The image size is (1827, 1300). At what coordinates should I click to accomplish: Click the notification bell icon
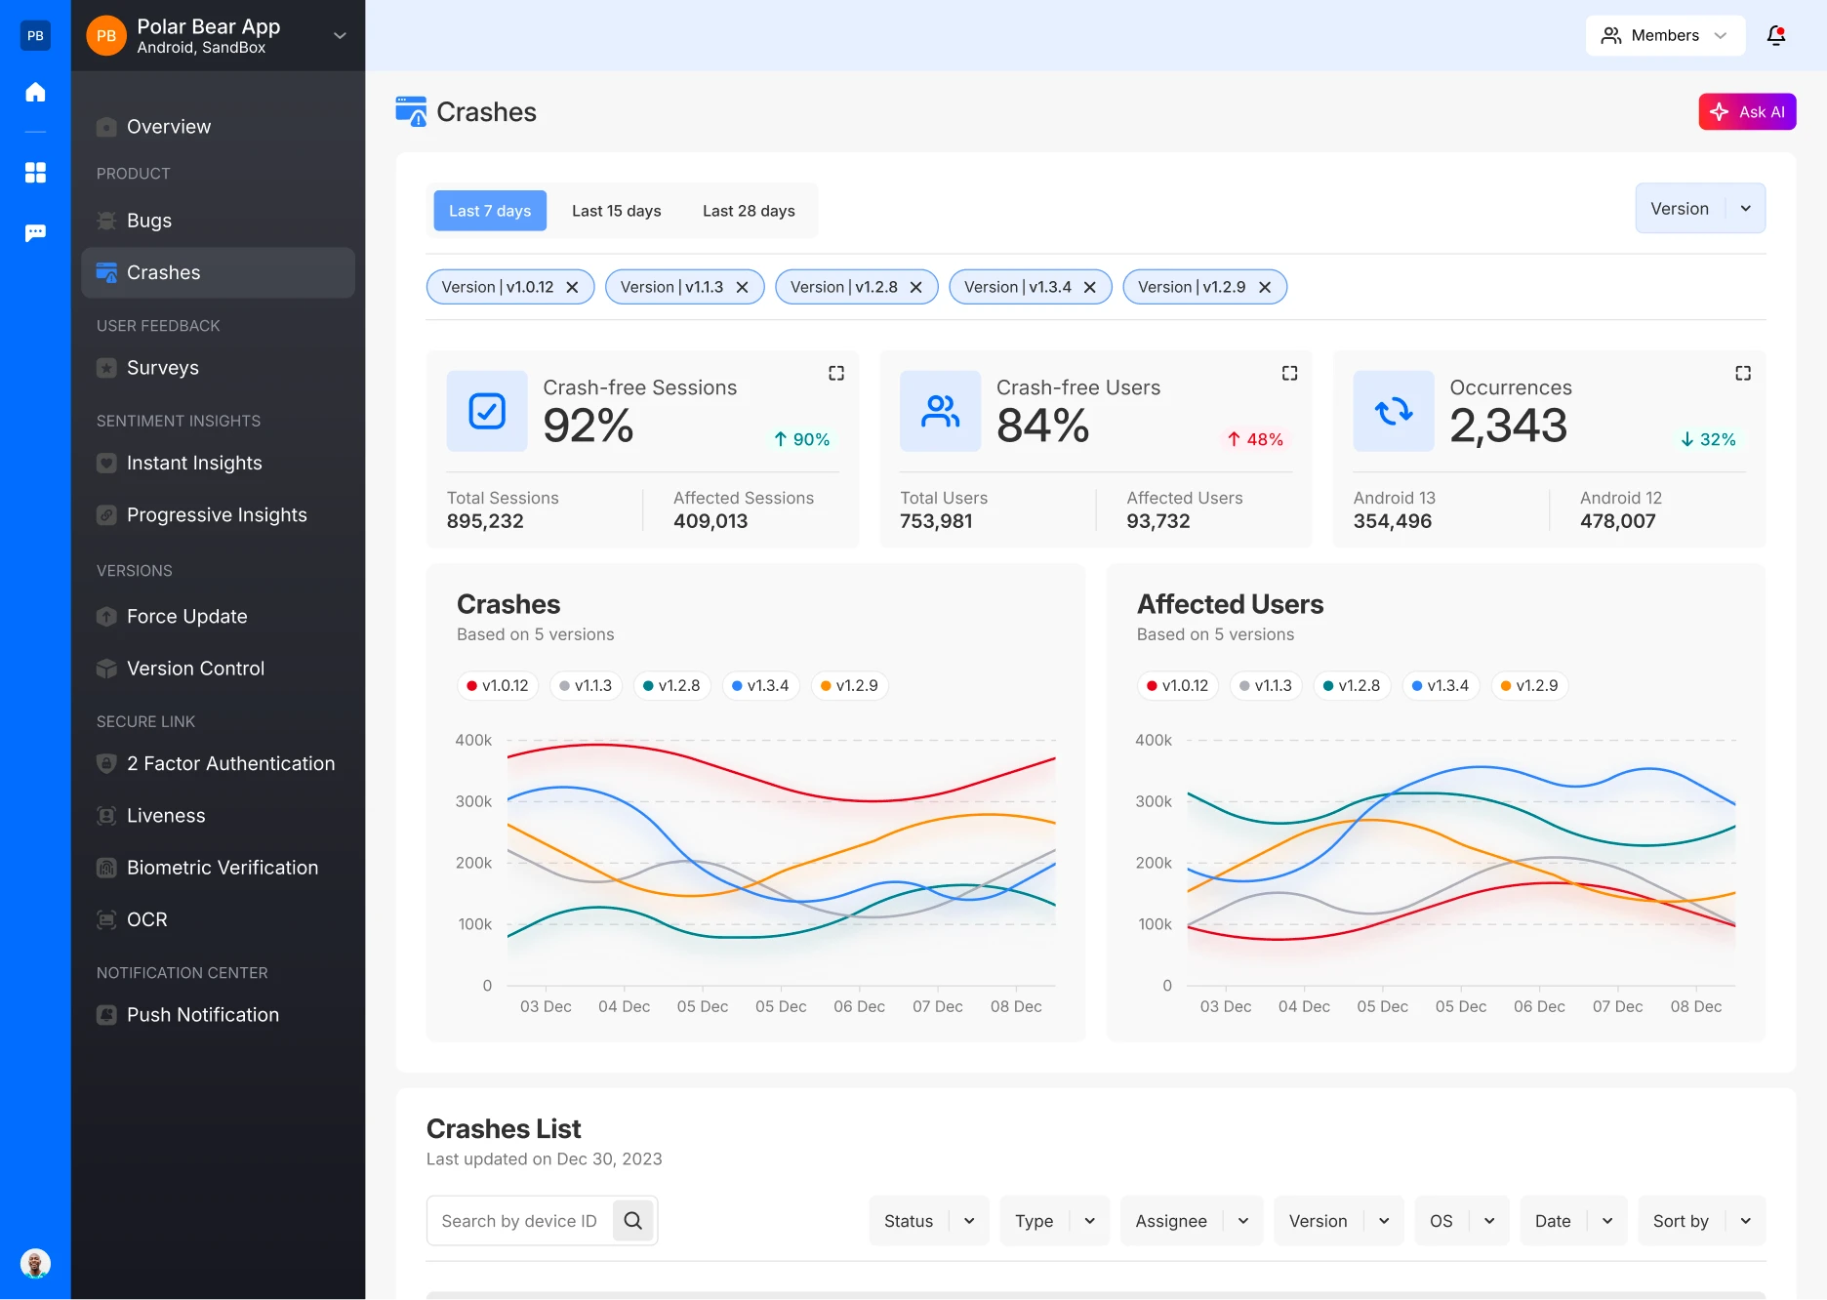click(x=1775, y=36)
